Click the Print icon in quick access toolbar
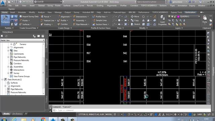 click(20, 2)
